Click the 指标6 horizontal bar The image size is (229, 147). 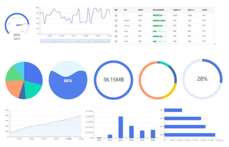tap(183, 118)
